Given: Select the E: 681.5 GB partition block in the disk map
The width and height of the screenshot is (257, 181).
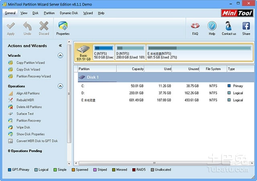Looking at the screenshot, I should coord(199,53).
